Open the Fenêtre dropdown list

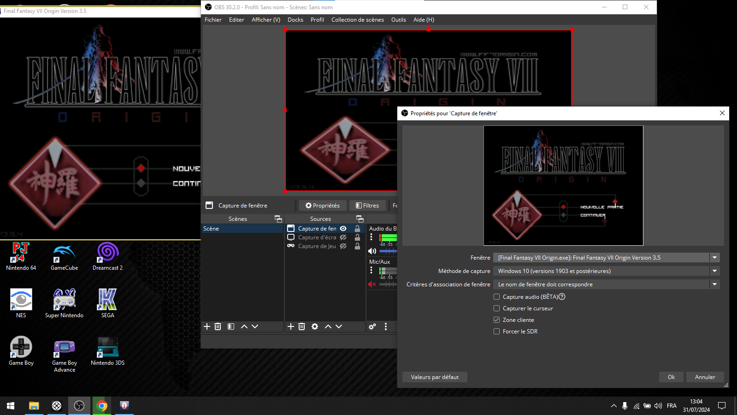click(x=606, y=257)
